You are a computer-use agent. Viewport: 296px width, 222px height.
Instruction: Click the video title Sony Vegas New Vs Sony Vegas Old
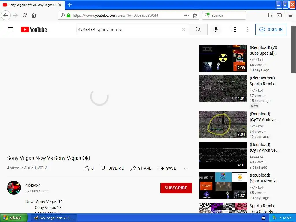pyautogui.click(x=48, y=158)
